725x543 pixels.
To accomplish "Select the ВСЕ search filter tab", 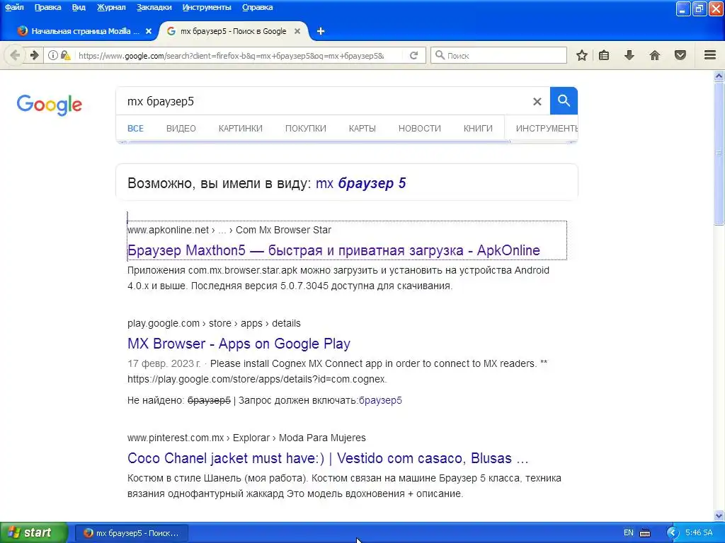I will click(x=135, y=129).
